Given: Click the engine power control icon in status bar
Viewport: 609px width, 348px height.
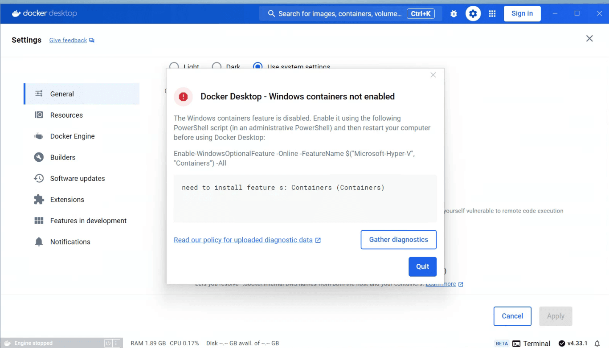Looking at the screenshot, I should 107,343.
